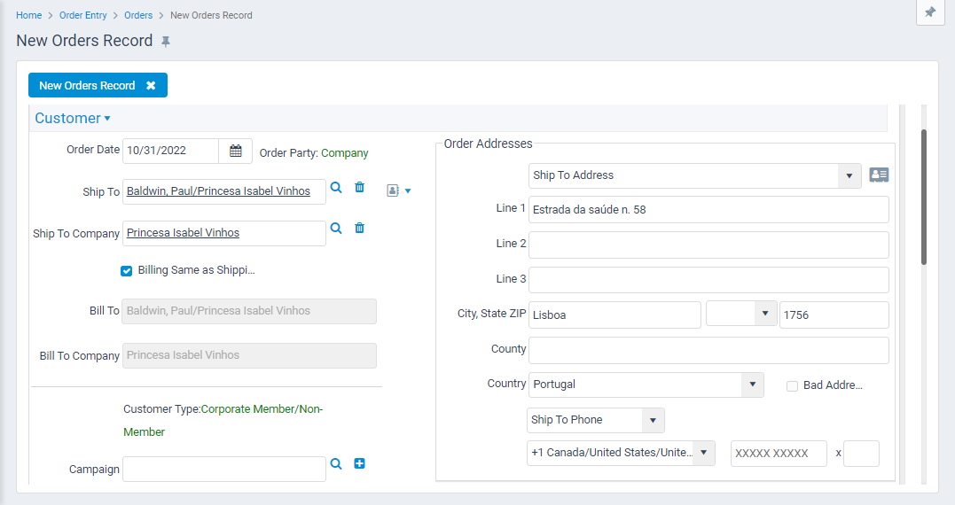Delete the Ship To Company value
The width and height of the screenshot is (955, 505).
(x=359, y=229)
